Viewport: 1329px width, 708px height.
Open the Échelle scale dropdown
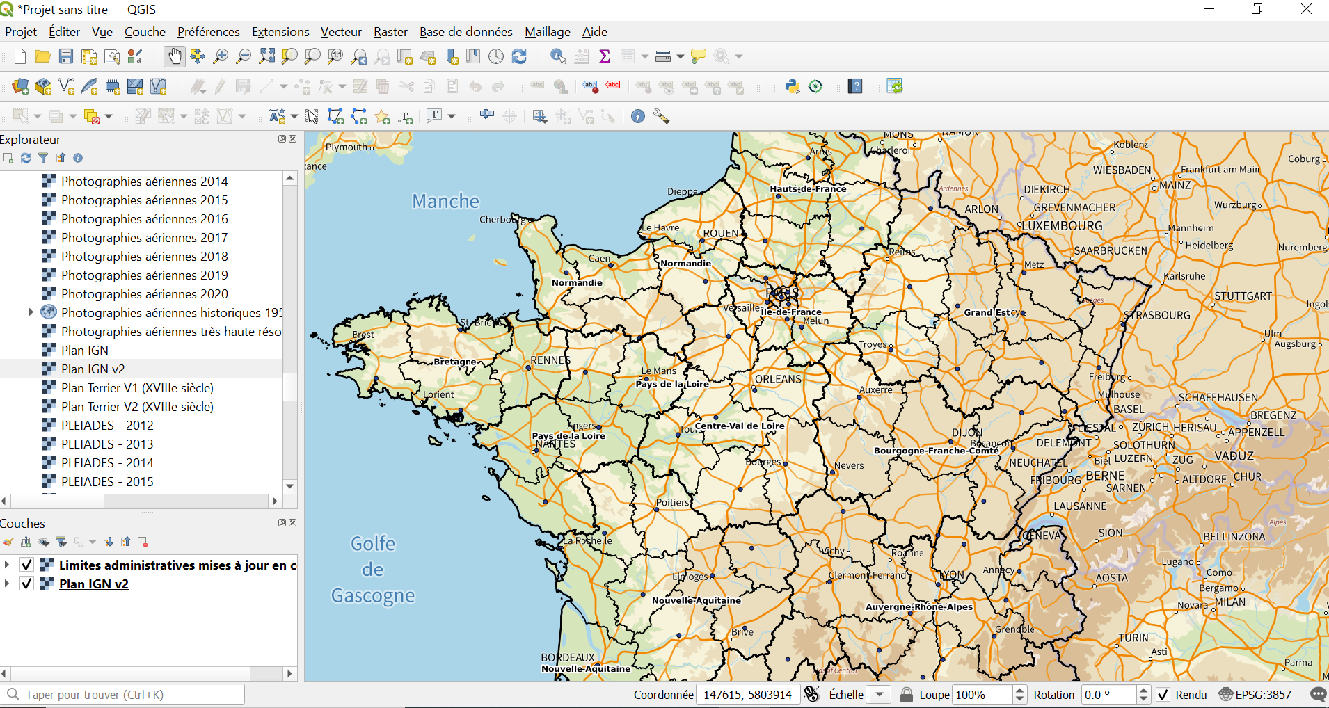[x=880, y=694]
